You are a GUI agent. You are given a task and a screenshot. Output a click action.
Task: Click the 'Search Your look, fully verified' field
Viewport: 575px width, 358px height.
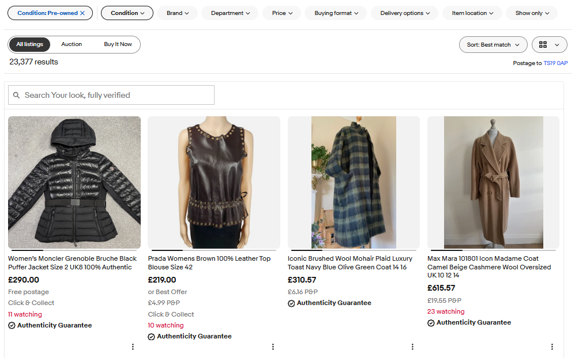click(x=115, y=96)
